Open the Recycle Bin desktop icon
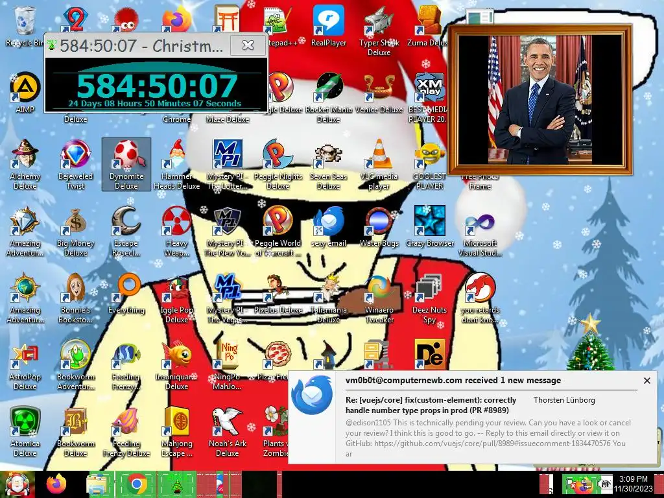Viewport: 664px width, 498px height. click(25, 26)
